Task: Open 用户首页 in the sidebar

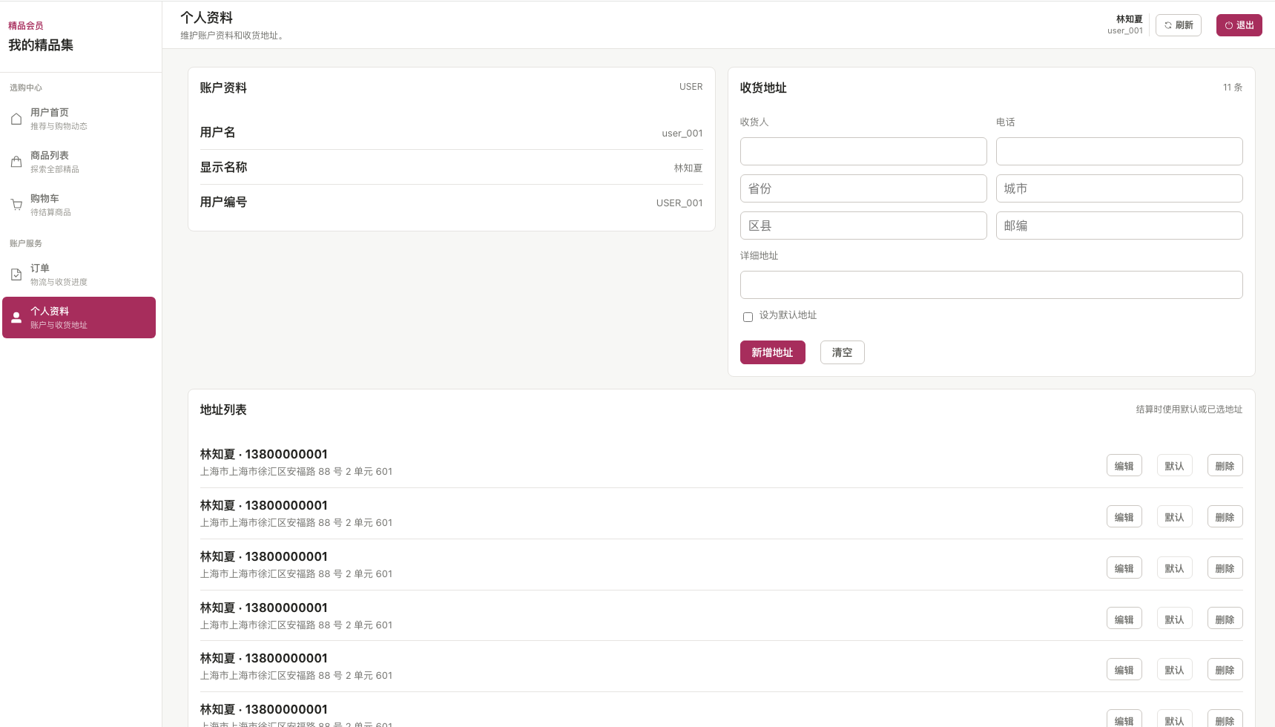Action: point(79,119)
